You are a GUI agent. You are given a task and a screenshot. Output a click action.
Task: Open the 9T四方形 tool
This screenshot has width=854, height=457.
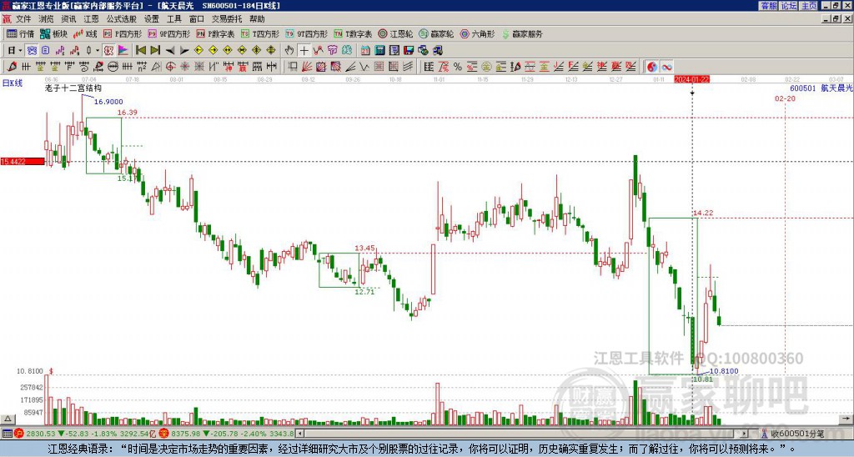point(307,33)
